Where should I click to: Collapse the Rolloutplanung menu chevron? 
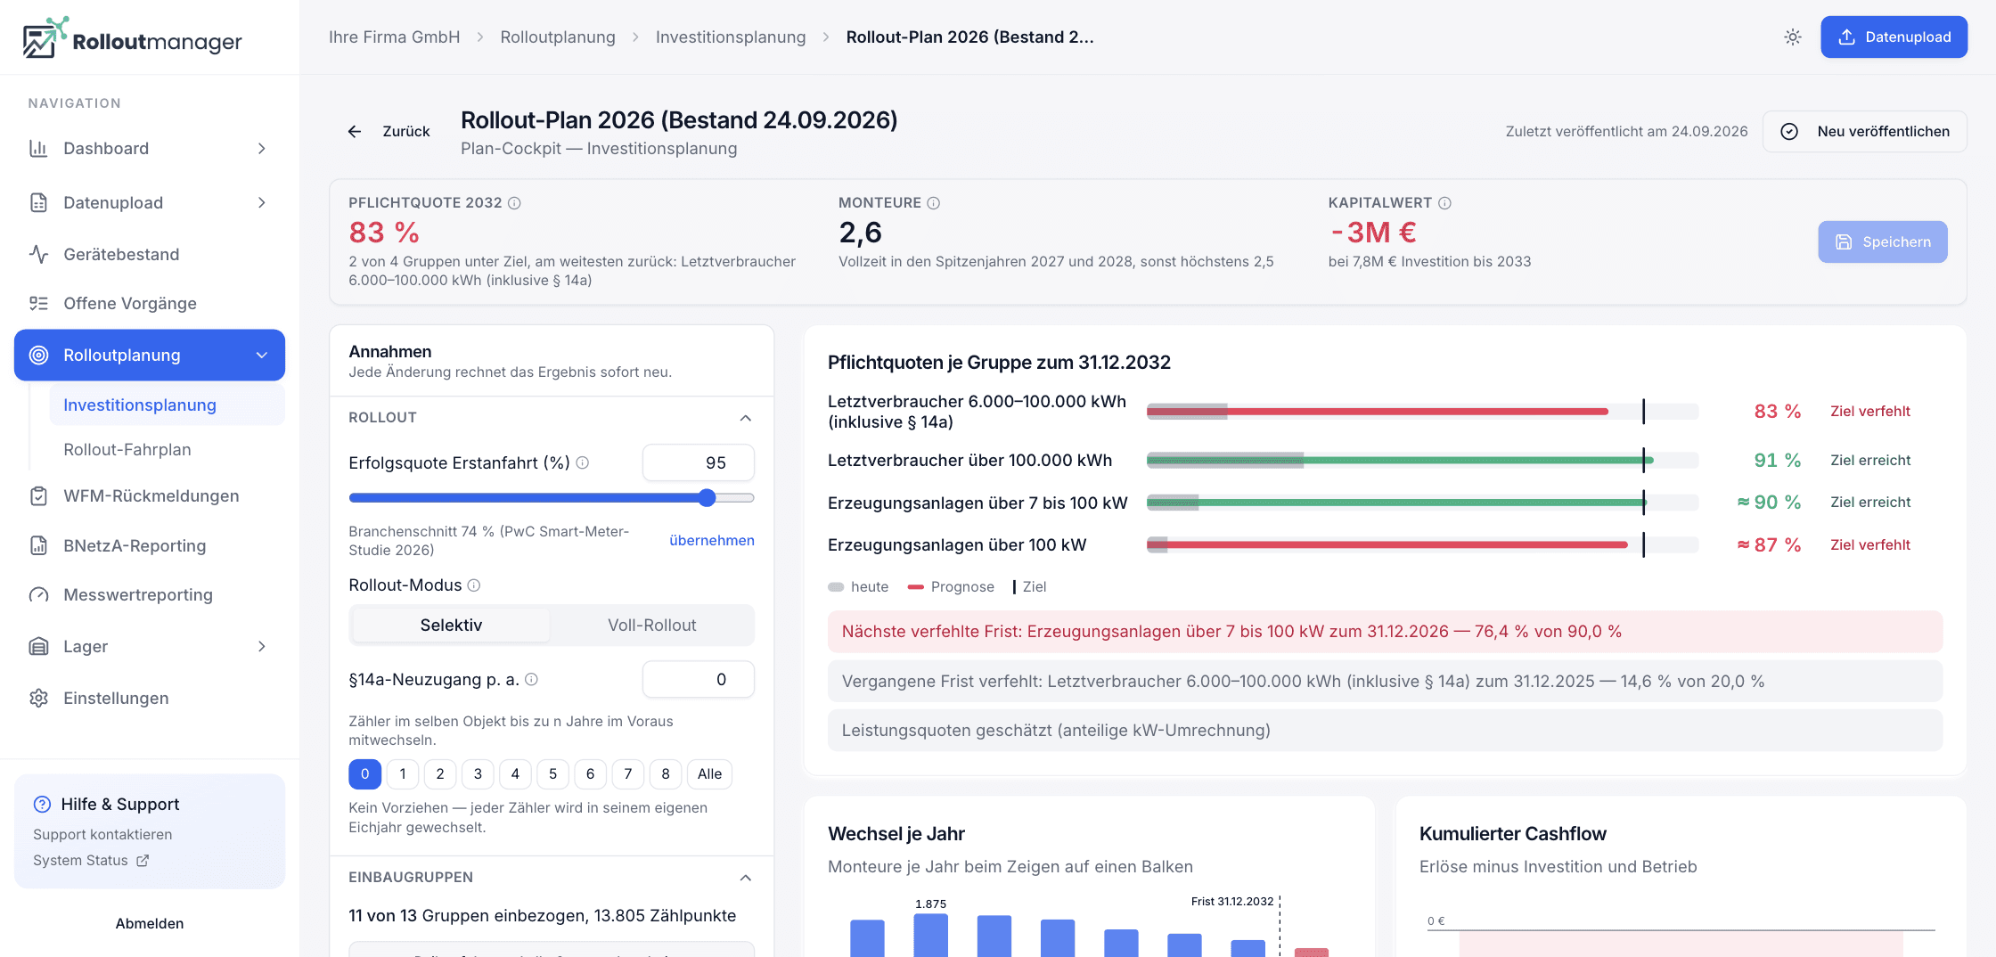pyautogui.click(x=262, y=356)
